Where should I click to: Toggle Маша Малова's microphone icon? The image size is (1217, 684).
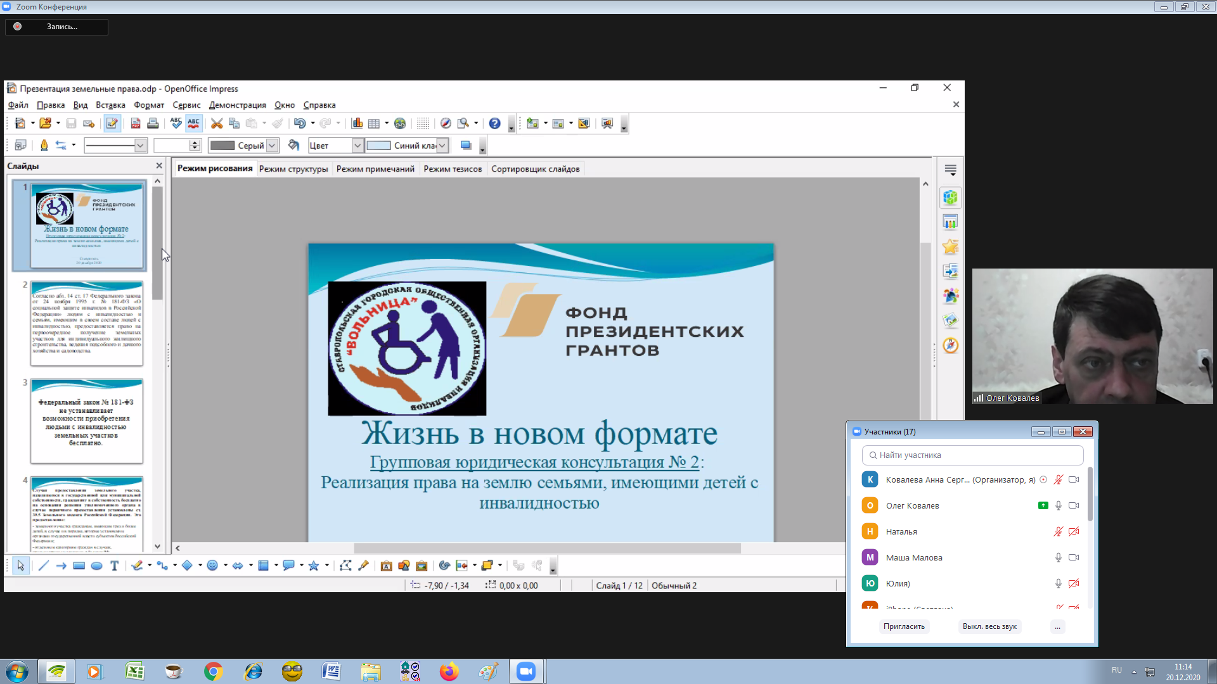[x=1058, y=557]
